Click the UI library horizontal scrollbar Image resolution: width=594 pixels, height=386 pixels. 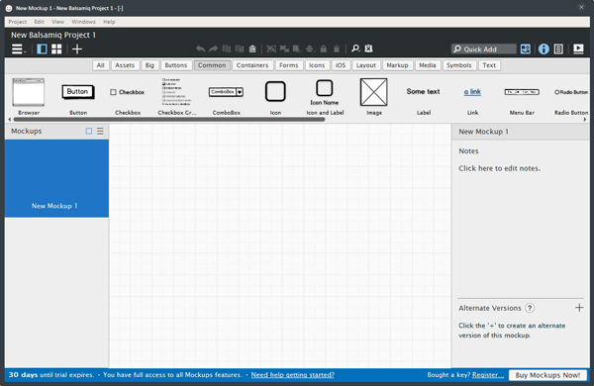(169, 120)
